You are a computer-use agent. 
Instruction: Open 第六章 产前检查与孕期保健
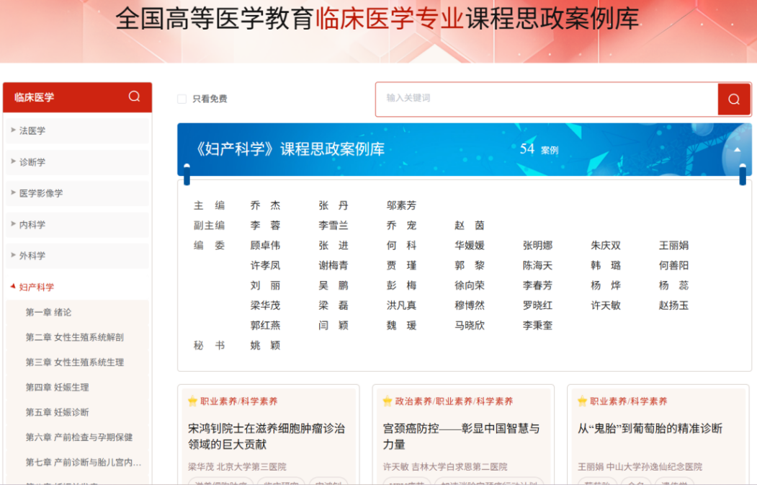[x=79, y=437]
